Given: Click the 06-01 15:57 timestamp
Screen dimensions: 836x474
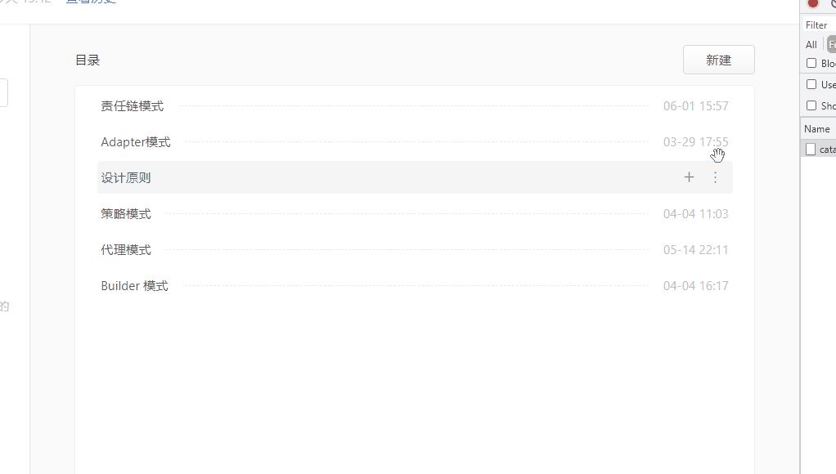Looking at the screenshot, I should pos(696,106).
